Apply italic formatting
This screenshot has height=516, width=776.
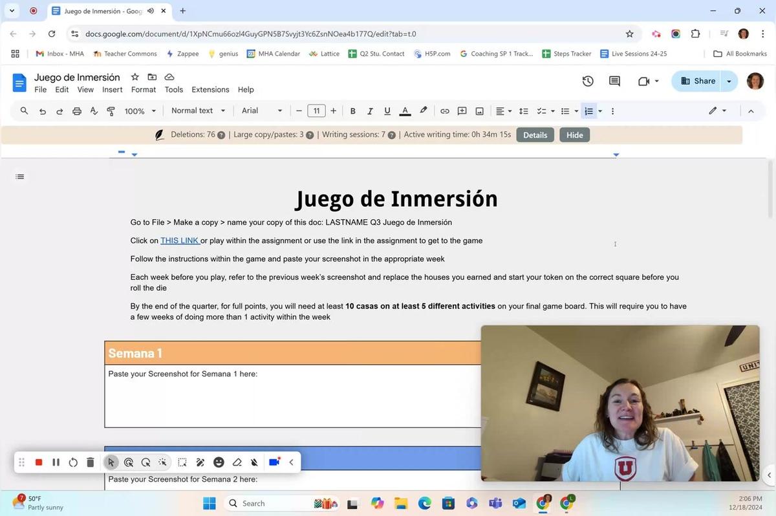tap(369, 111)
